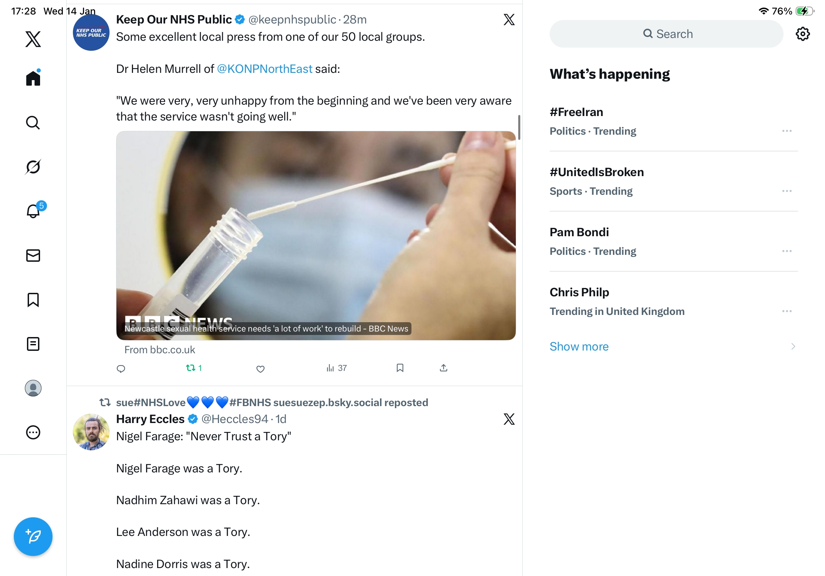
Task: Open the Notifications bell
Action: 33,211
